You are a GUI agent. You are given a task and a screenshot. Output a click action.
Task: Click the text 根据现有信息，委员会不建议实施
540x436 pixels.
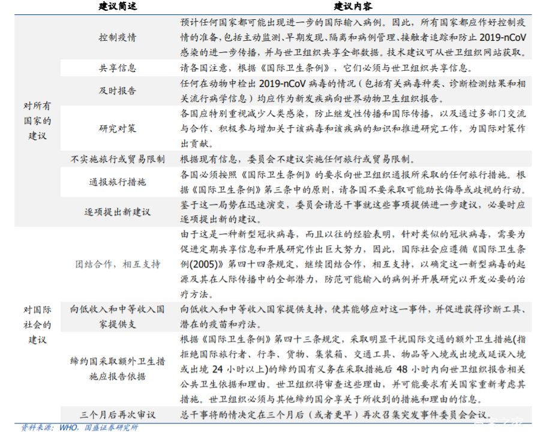pos(298,159)
